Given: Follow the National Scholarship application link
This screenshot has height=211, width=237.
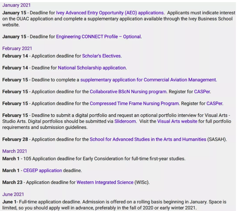Looking at the screenshot, I should point(92,68).
